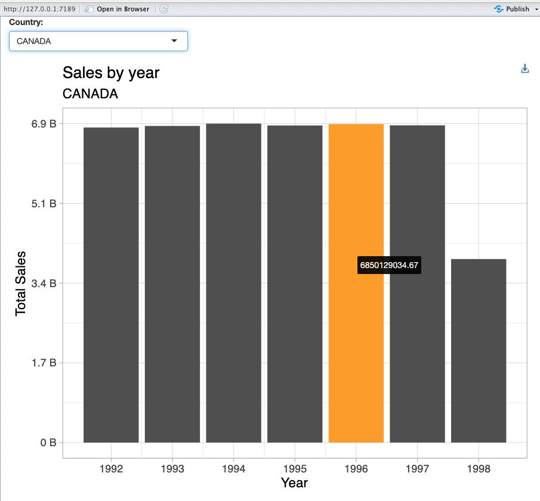The image size is (540, 501).
Task: Click the Total Sales axis label
Action: coord(21,283)
